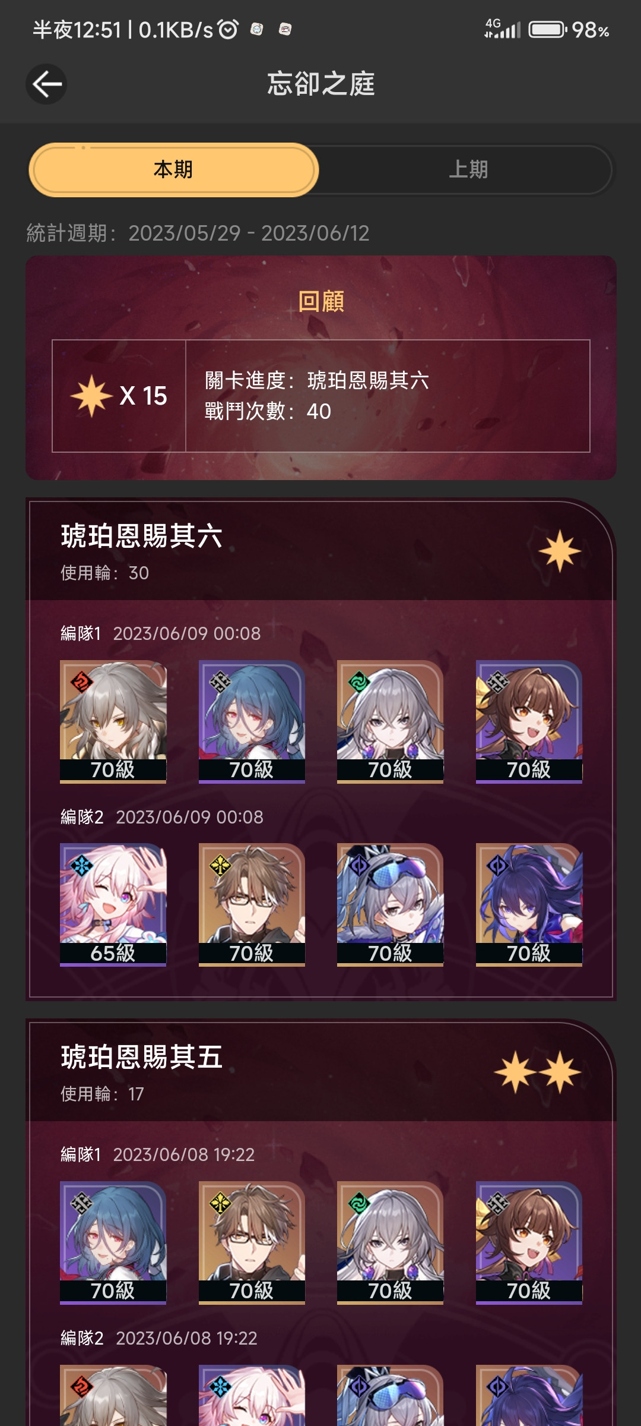Tap the single star rating of 琥珀恩賜其六
Image resolution: width=641 pixels, height=1426 pixels.
click(x=560, y=551)
